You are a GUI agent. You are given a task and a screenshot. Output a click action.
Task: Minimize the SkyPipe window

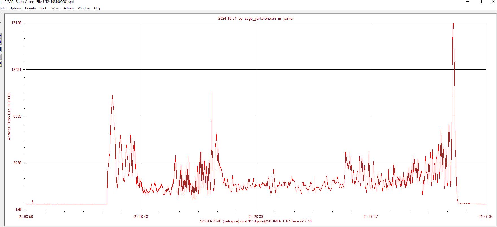(468, 2)
